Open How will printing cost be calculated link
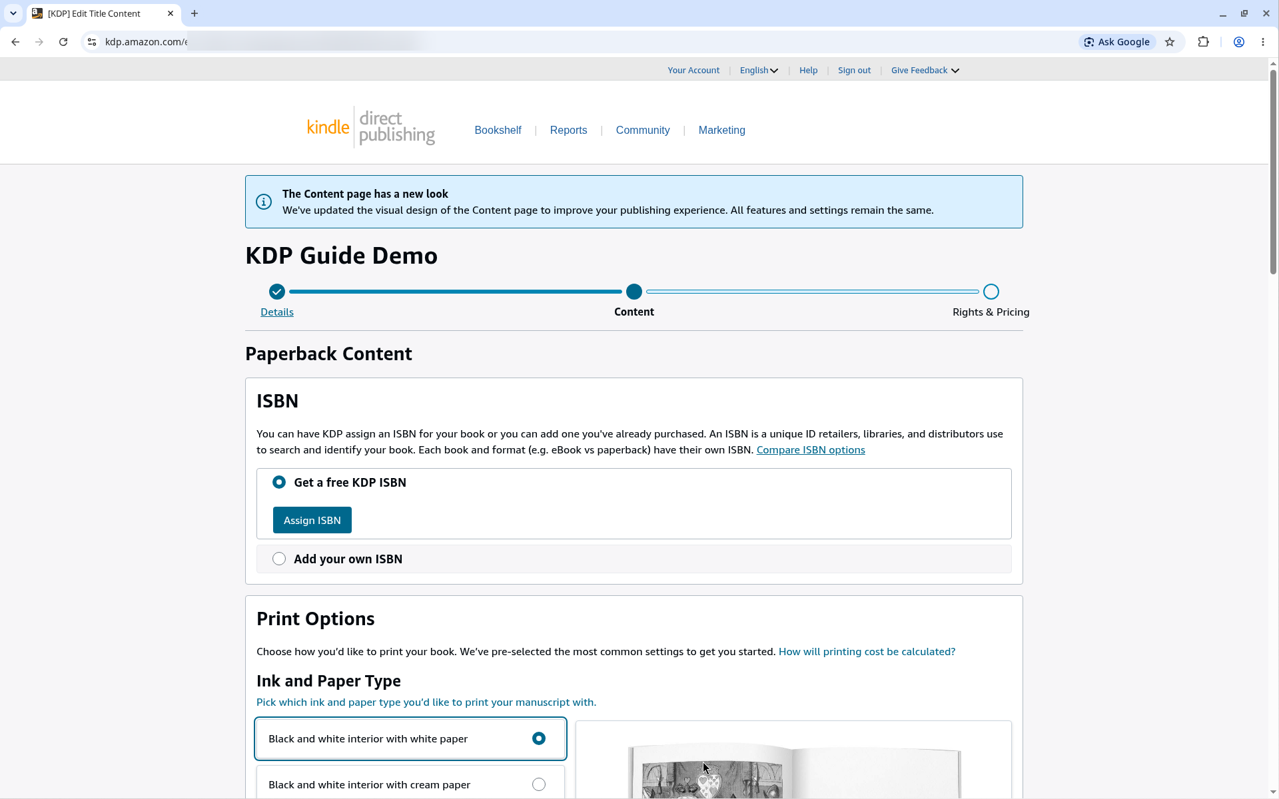Screen dimensions: 1279x799 coord(867,652)
